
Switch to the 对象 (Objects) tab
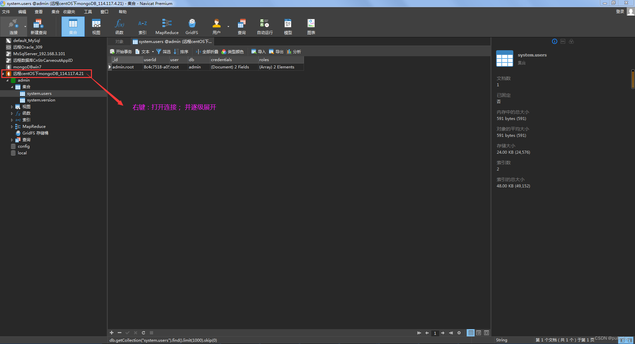(119, 42)
